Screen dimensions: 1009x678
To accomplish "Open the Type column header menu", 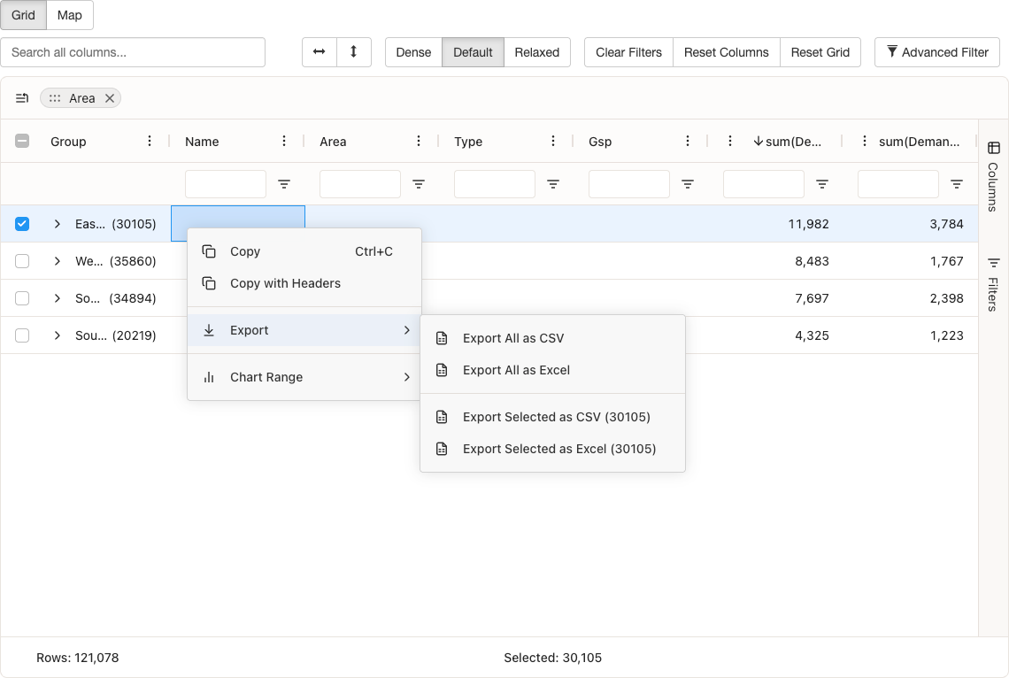I will (x=553, y=141).
